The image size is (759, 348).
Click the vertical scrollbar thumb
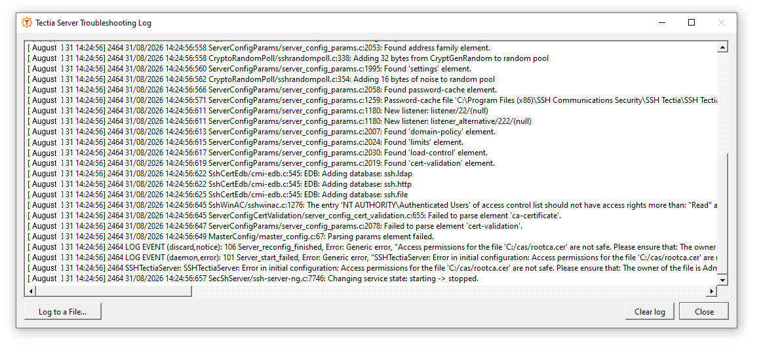click(x=722, y=214)
